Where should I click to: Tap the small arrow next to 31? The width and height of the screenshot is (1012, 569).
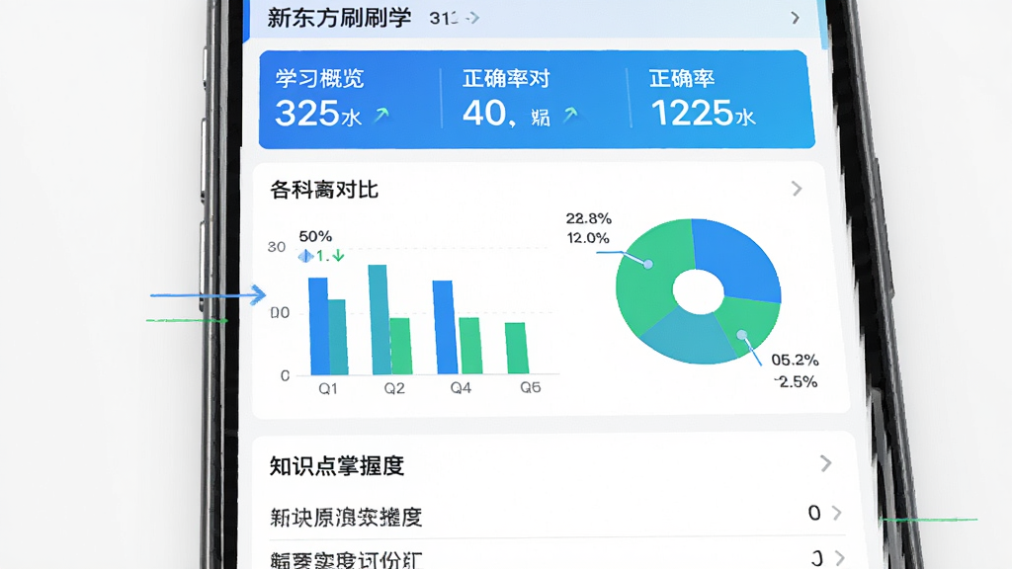pos(472,18)
